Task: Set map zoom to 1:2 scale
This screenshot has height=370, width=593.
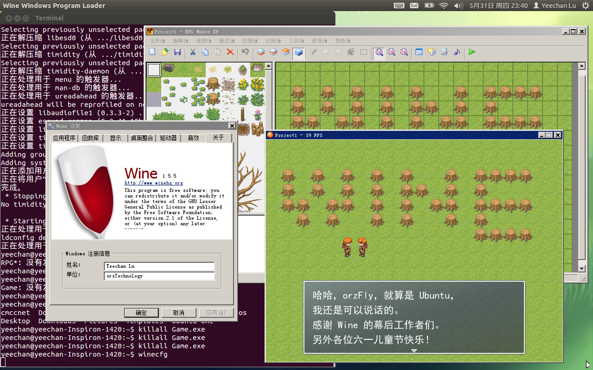Action: pyautogui.click(x=391, y=52)
